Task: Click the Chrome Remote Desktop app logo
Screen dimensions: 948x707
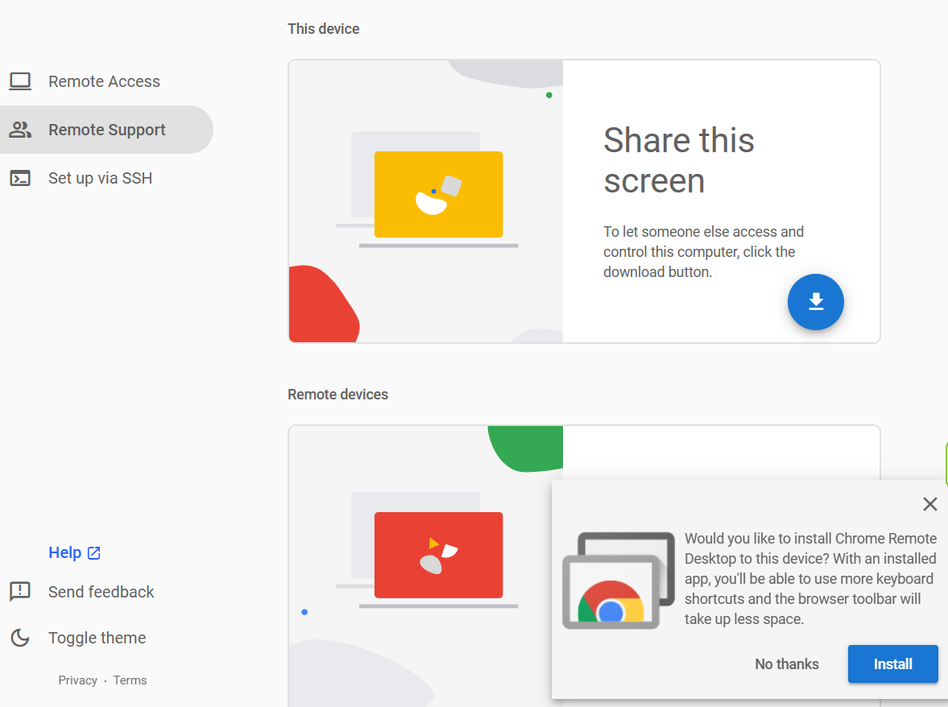Action: (x=619, y=580)
